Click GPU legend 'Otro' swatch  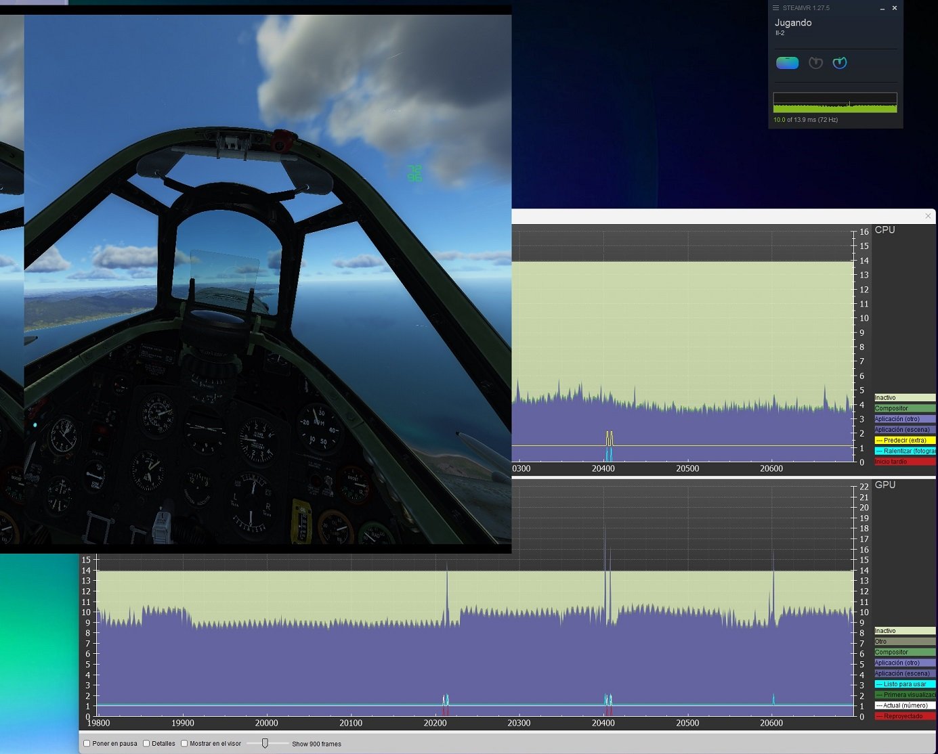[905, 642]
